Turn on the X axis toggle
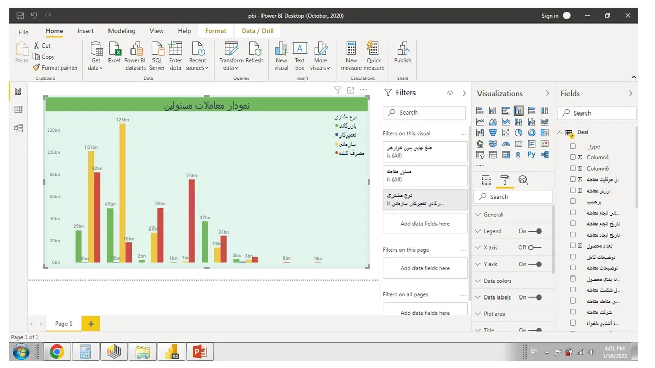 [x=535, y=248]
